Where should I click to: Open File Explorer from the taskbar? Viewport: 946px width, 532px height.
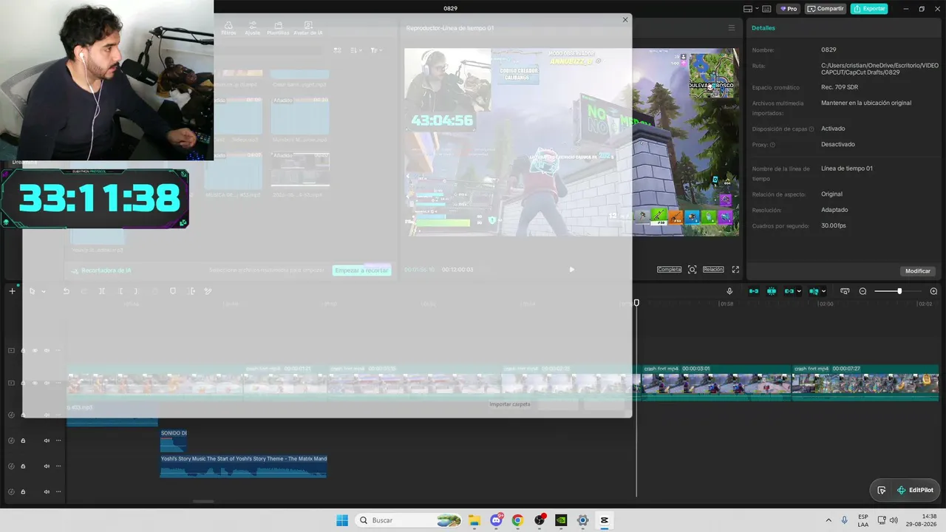point(474,520)
